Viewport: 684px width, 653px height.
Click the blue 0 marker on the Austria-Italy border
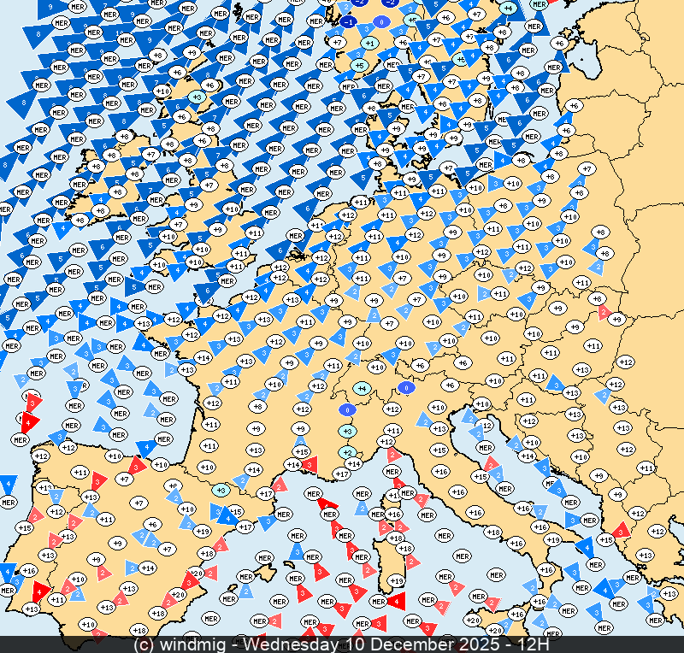[x=406, y=387]
